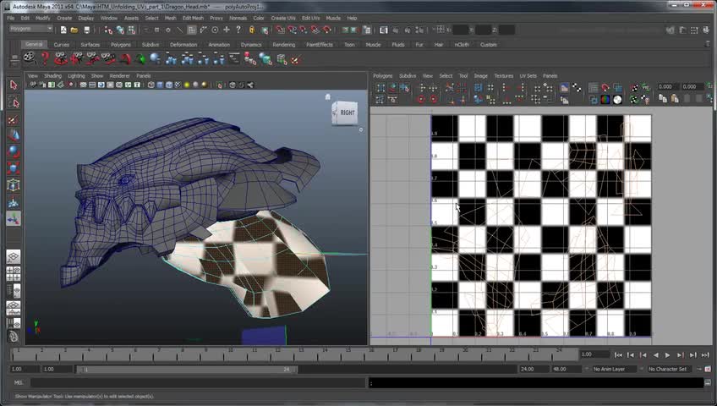Go to end of playback range
Viewport: 717px width, 406px height.
(705, 354)
